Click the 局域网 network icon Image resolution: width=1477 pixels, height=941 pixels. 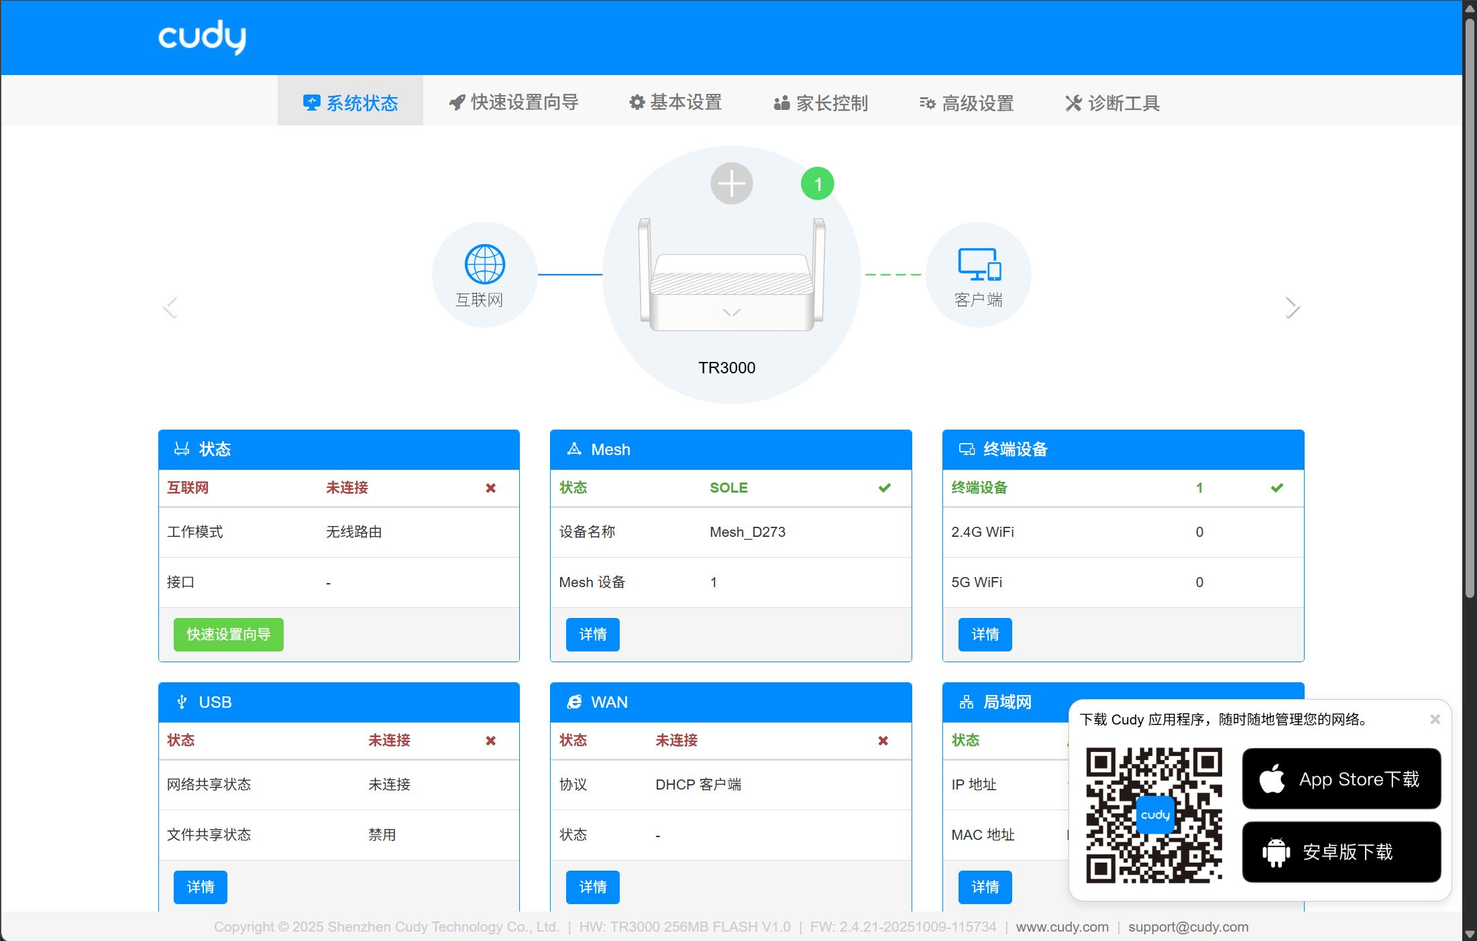pos(967,702)
